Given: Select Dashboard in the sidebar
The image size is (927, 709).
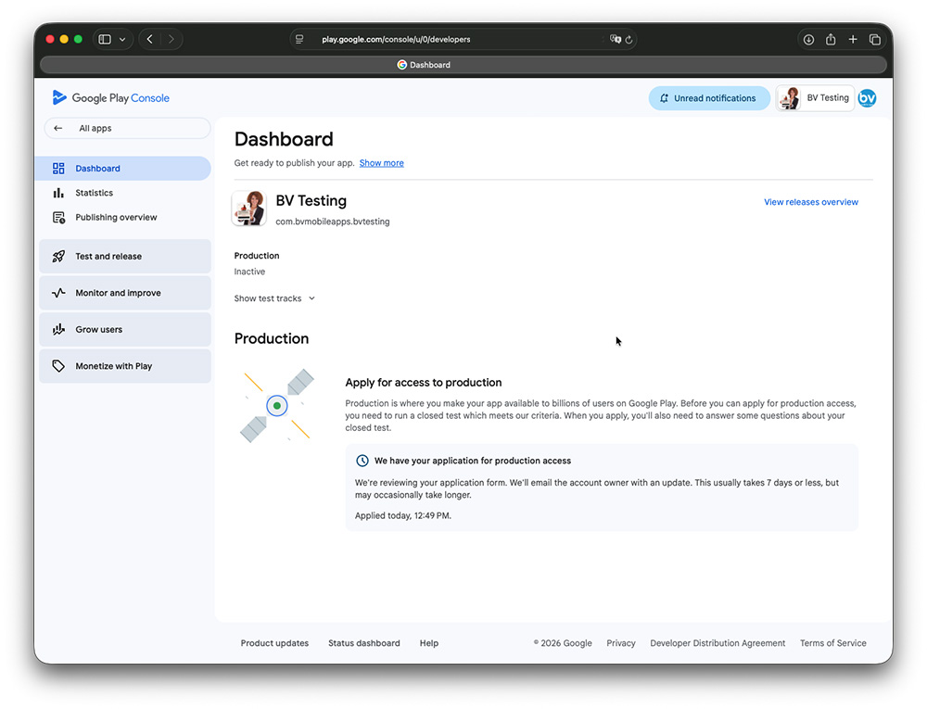Looking at the screenshot, I should point(125,169).
